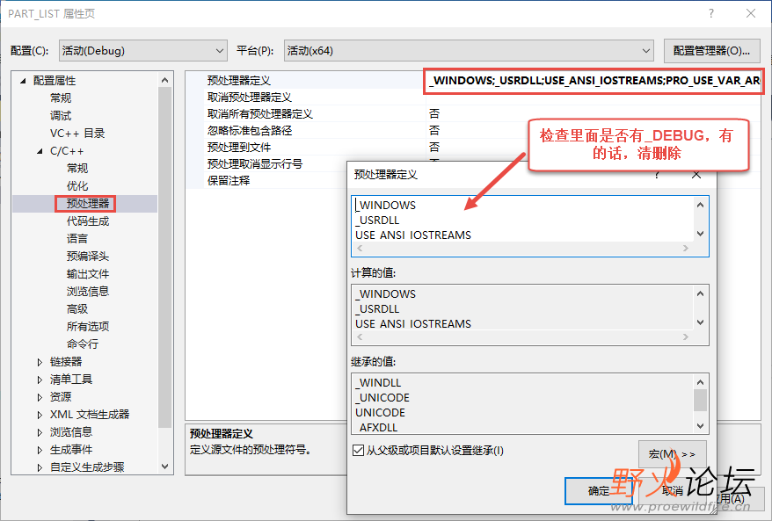Image resolution: width=772 pixels, height=521 pixels.
Task: Click the 确定 button in the dialog
Action: pos(599,490)
